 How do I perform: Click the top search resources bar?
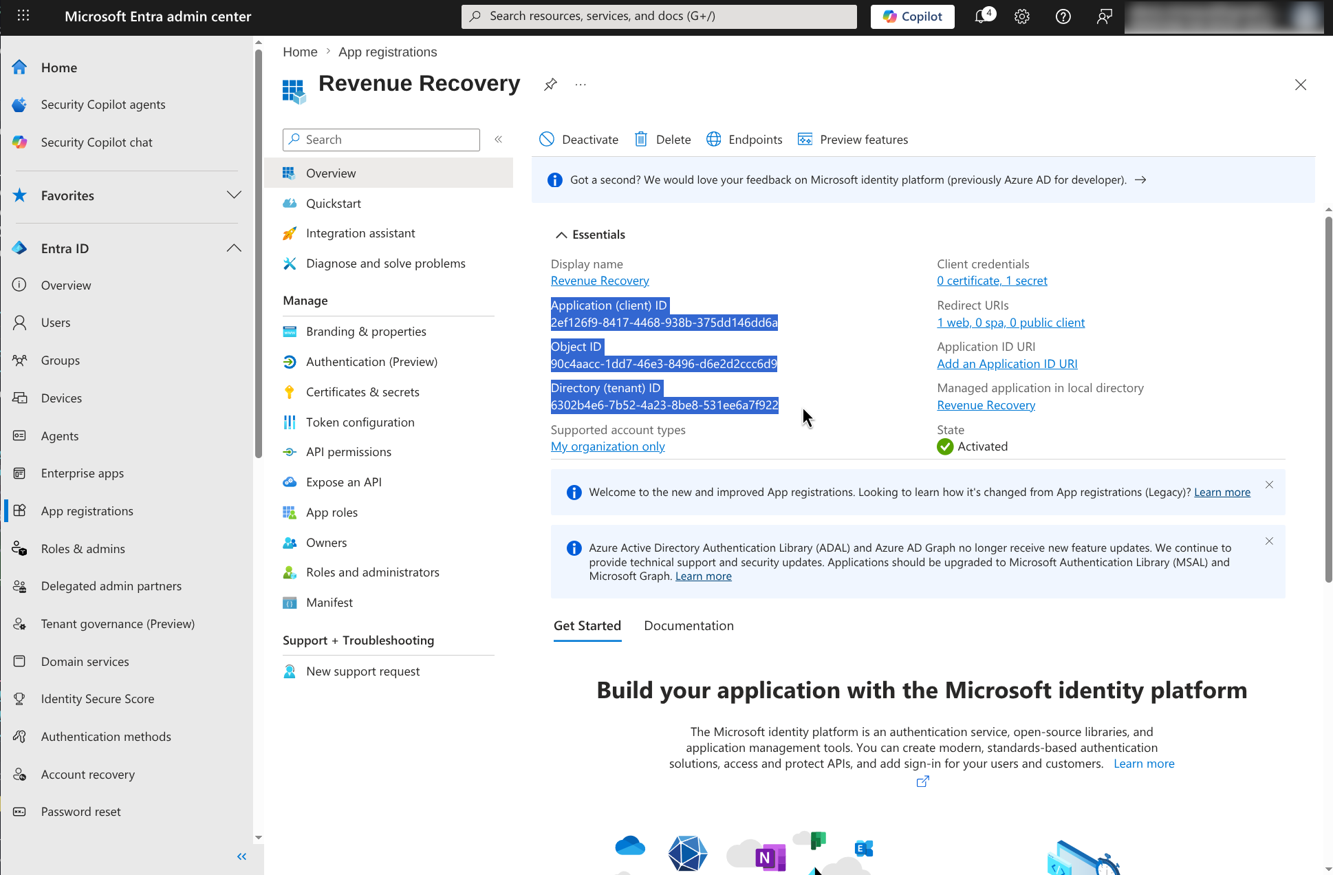[659, 17]
